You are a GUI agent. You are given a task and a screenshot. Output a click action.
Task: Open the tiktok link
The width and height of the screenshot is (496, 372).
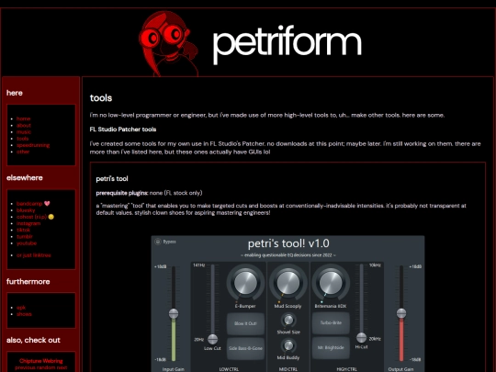click(23, 230)
